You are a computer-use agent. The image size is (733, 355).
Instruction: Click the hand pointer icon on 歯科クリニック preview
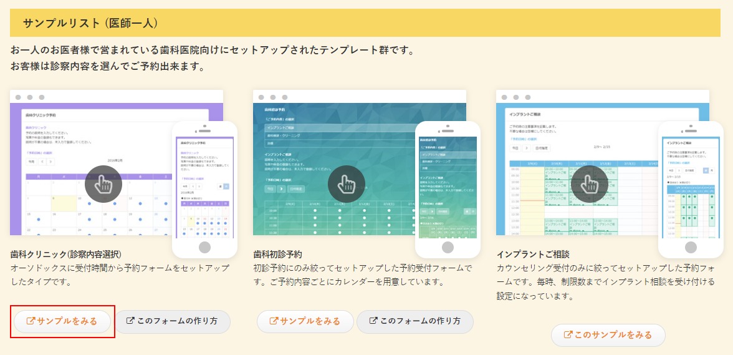[103, 183]
